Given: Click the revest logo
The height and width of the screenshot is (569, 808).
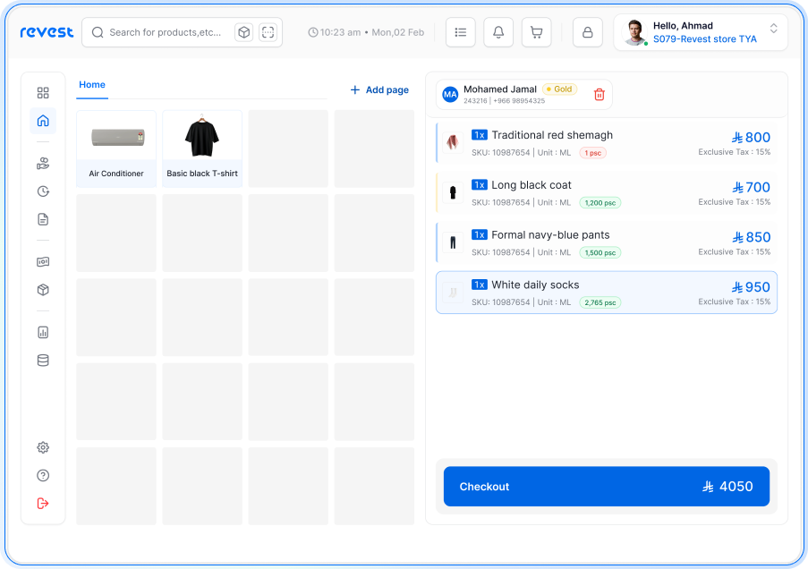Looking at the screenshot, I should [x=47, y=32].
